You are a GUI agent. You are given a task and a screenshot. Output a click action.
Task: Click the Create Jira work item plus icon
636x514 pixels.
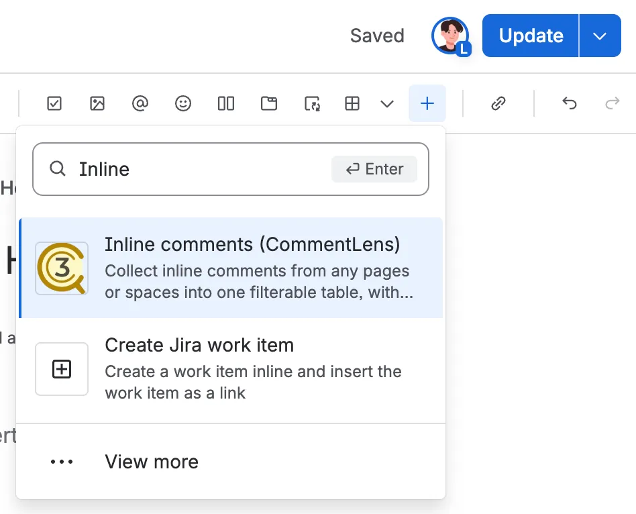62,369
